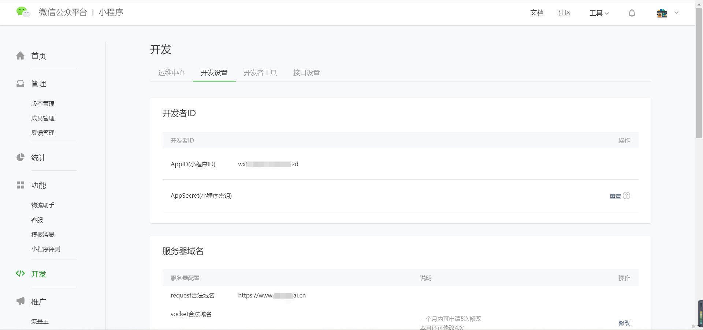Click the WeChat logo icon
The height and width of the screenshot is (330, 703).
point(23,12)
